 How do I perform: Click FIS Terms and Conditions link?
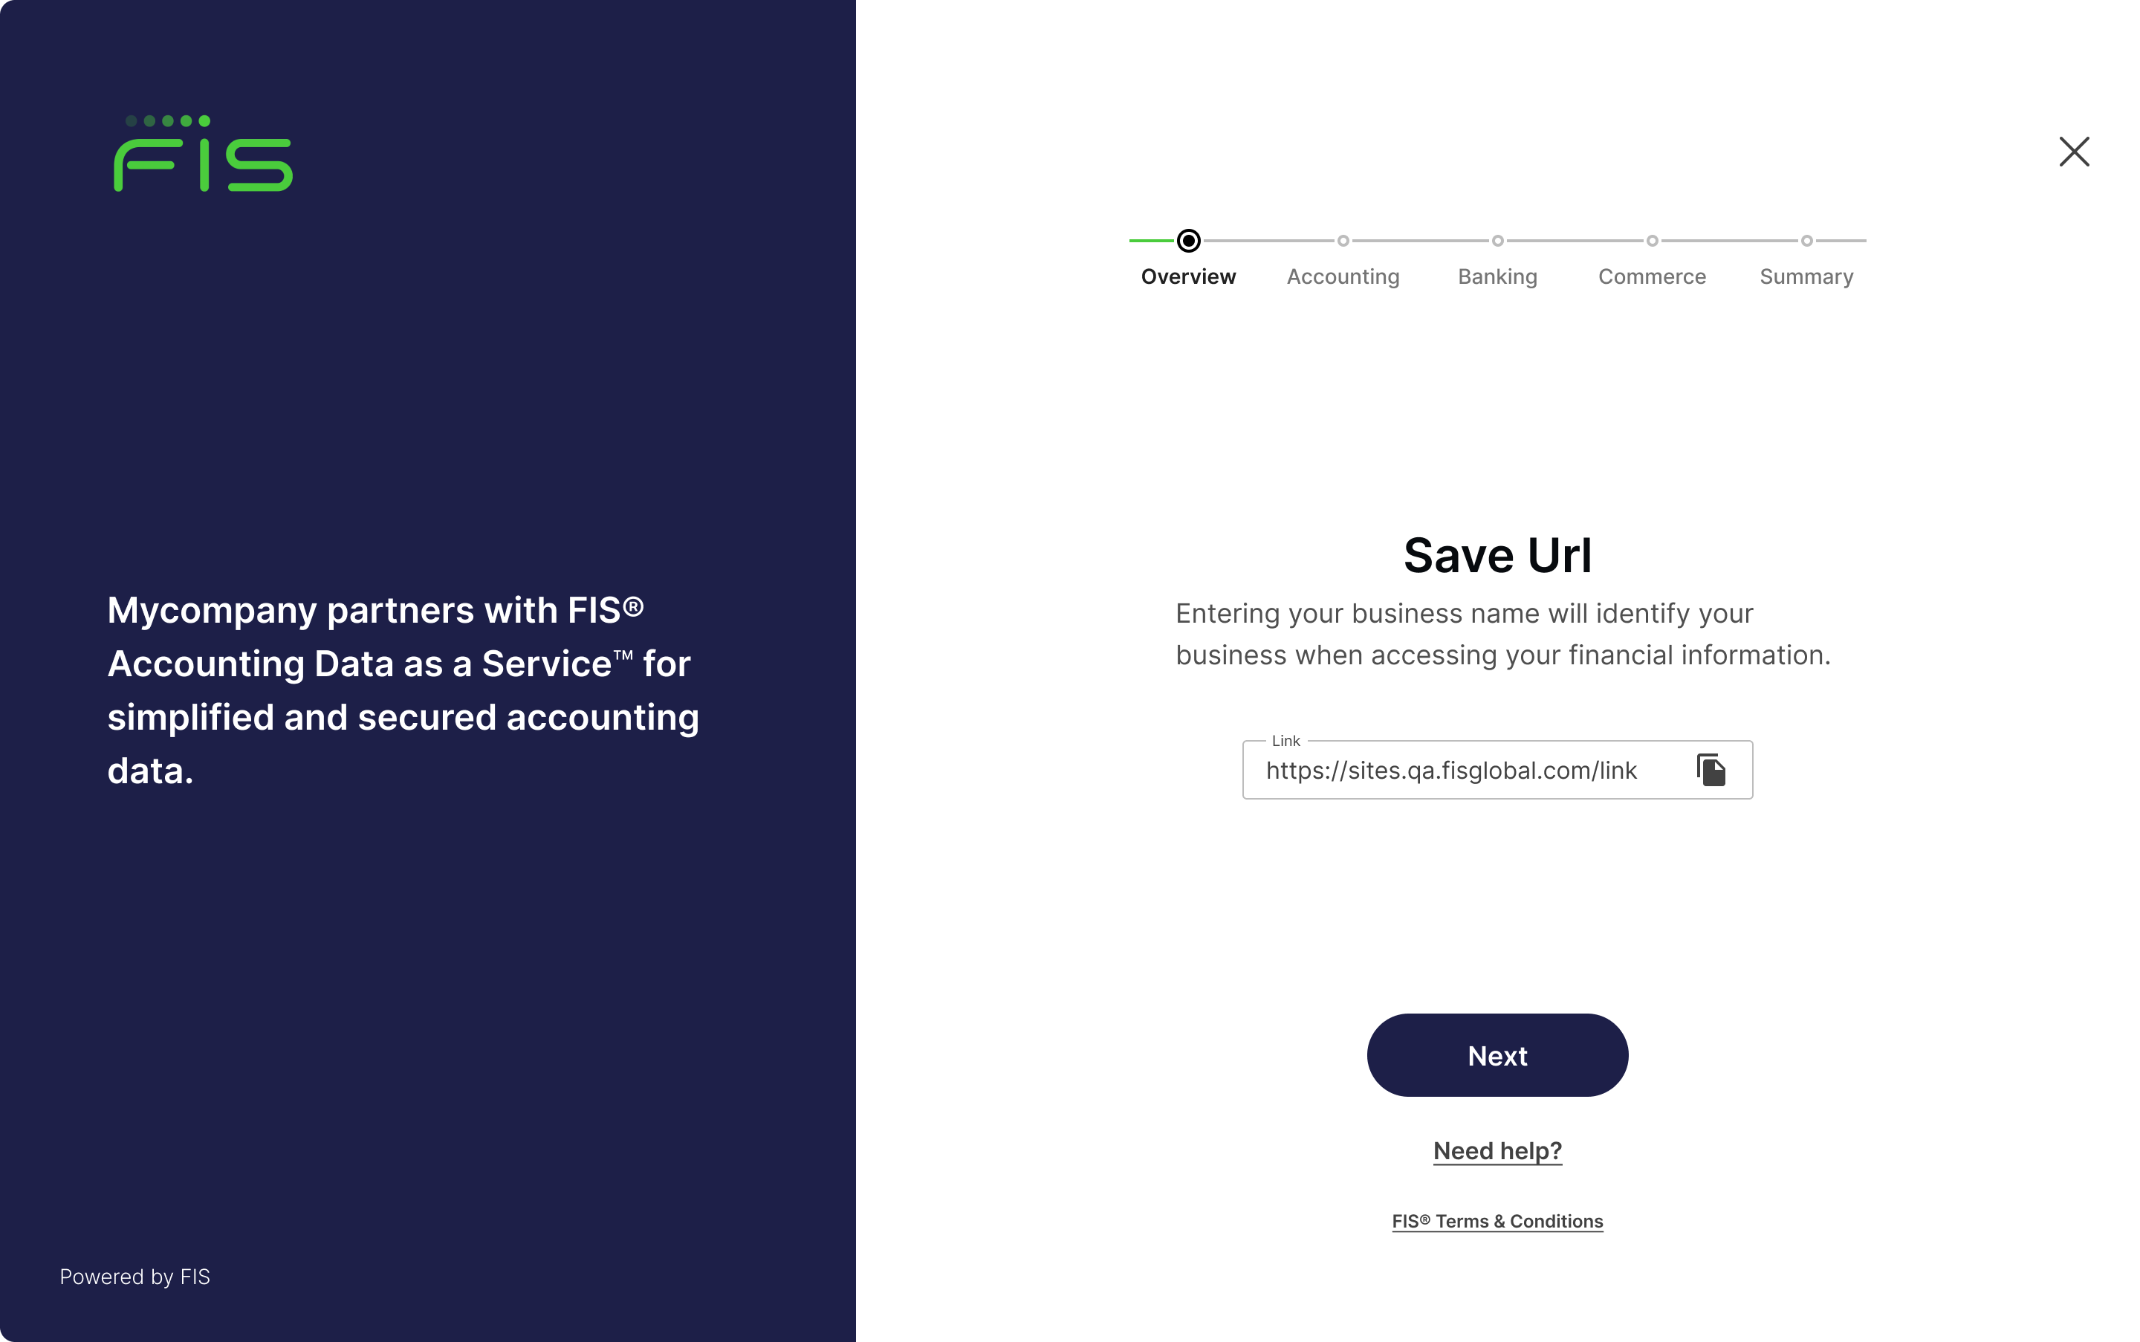coord(1497,1220)
